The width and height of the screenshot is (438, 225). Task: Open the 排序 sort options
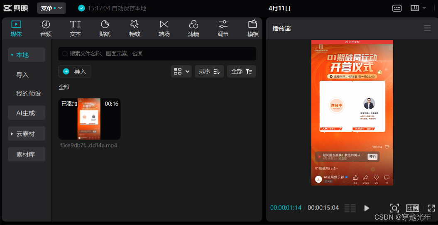(209, 71)
